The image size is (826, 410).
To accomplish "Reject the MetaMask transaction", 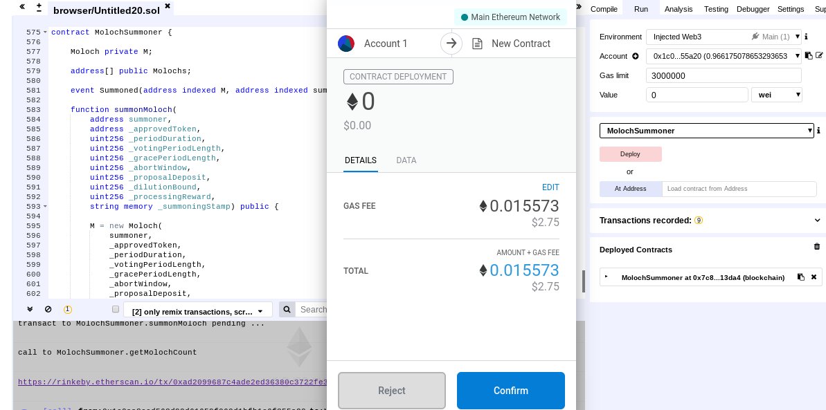I will [x=391, y=391].
